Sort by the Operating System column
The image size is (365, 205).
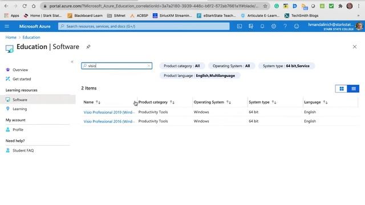[x=212, y=102]
